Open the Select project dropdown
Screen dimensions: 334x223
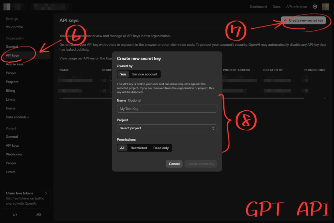(x=167, y=128)
